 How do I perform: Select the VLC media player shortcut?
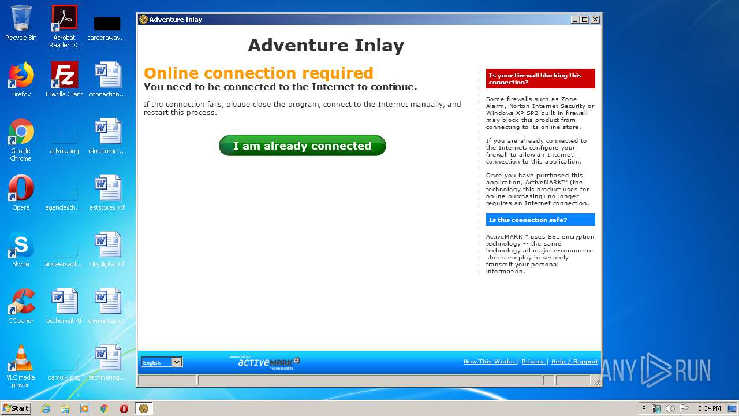[21, 366]
